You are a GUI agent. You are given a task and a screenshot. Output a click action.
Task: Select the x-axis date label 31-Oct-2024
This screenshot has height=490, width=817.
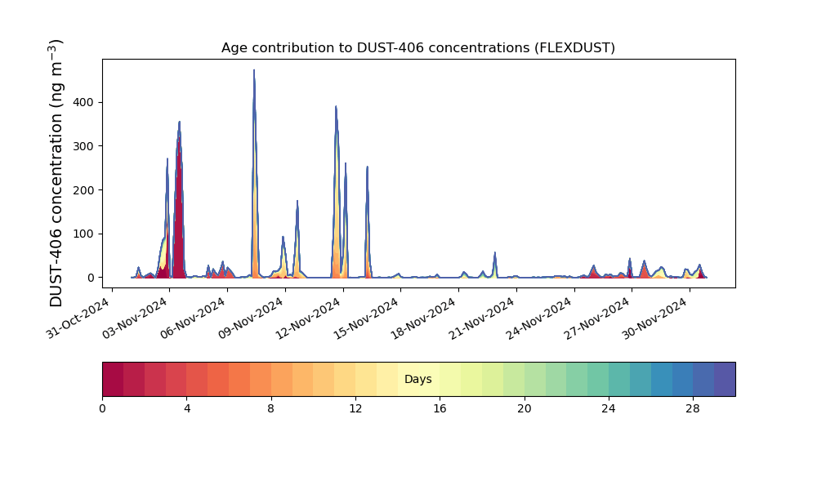coord(79,318)
